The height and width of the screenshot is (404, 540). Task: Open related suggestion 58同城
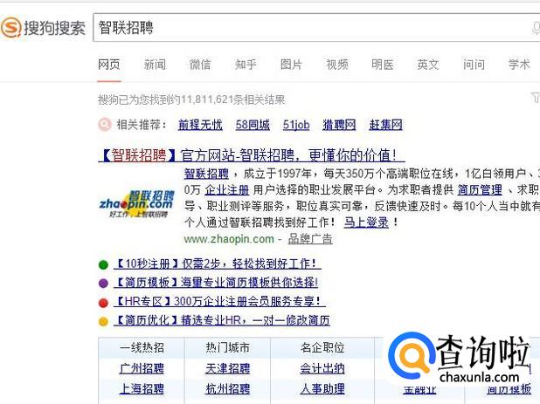(x=253, y=125)
